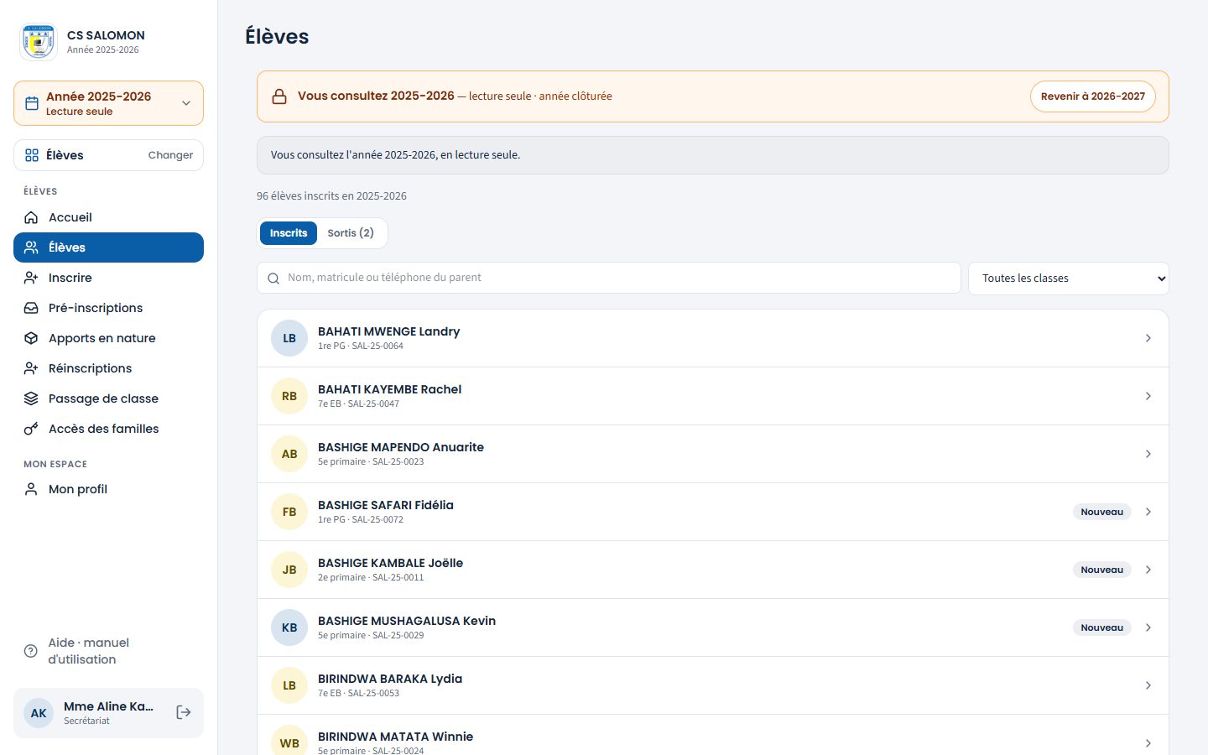Click the JB avatar of BASHIGE KAMBALE Joëlle
1208x755 pixels.
click(x=289, y=570)
